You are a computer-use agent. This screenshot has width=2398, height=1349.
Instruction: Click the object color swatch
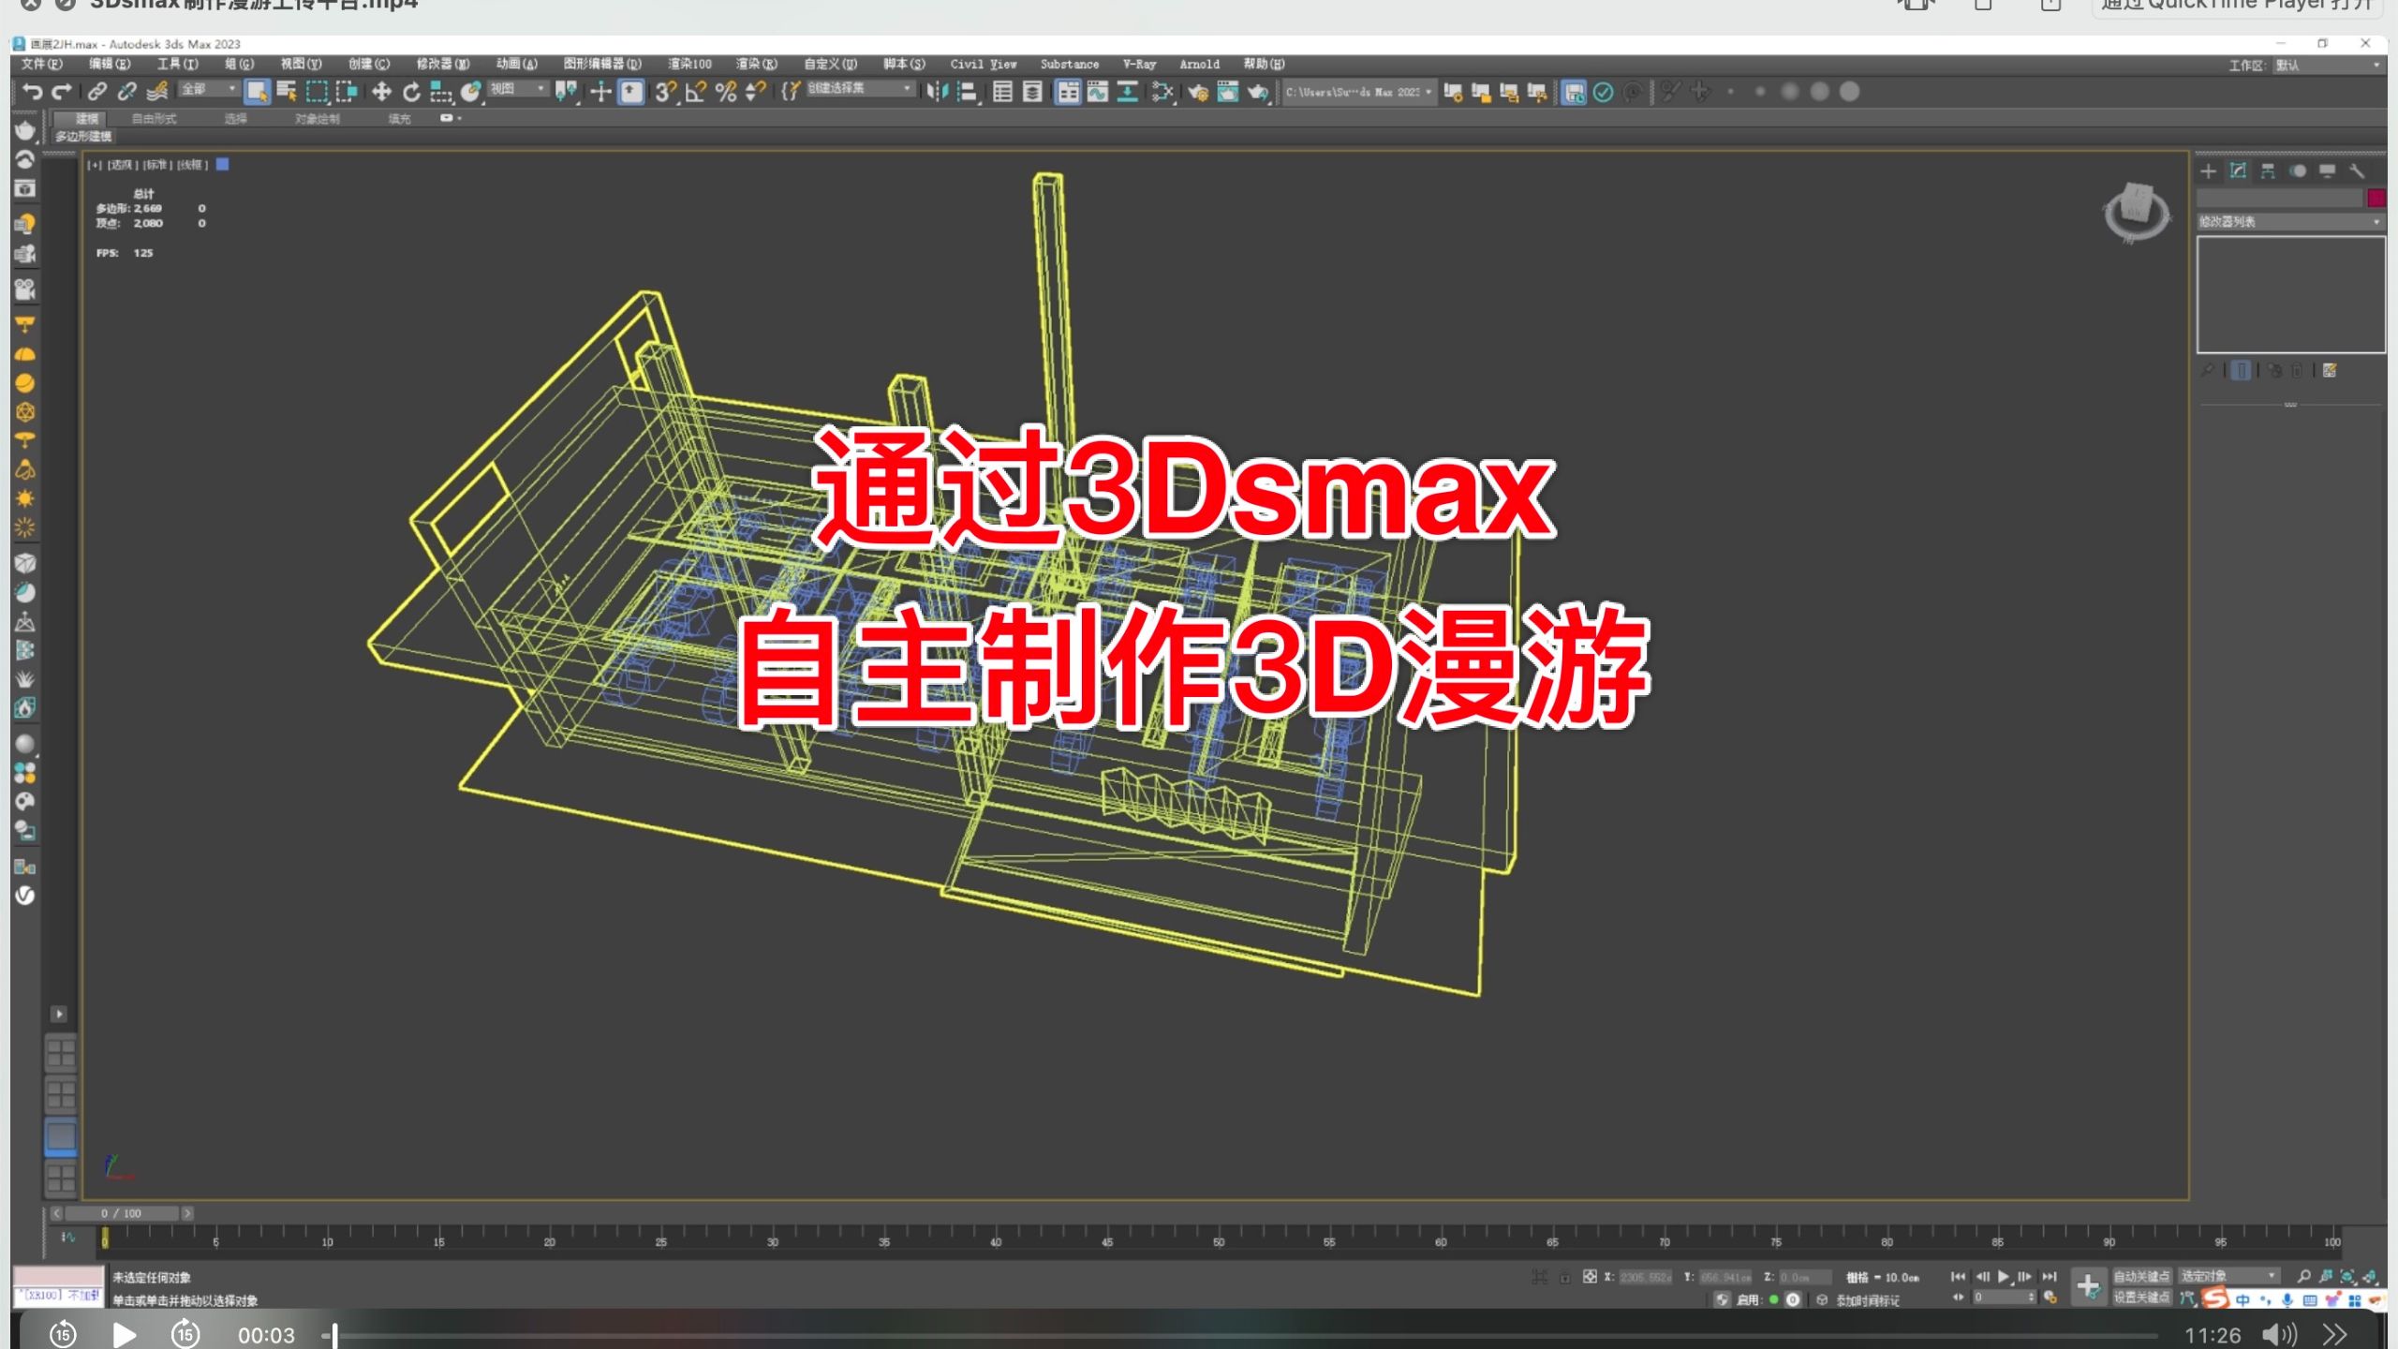point(2376,198)
